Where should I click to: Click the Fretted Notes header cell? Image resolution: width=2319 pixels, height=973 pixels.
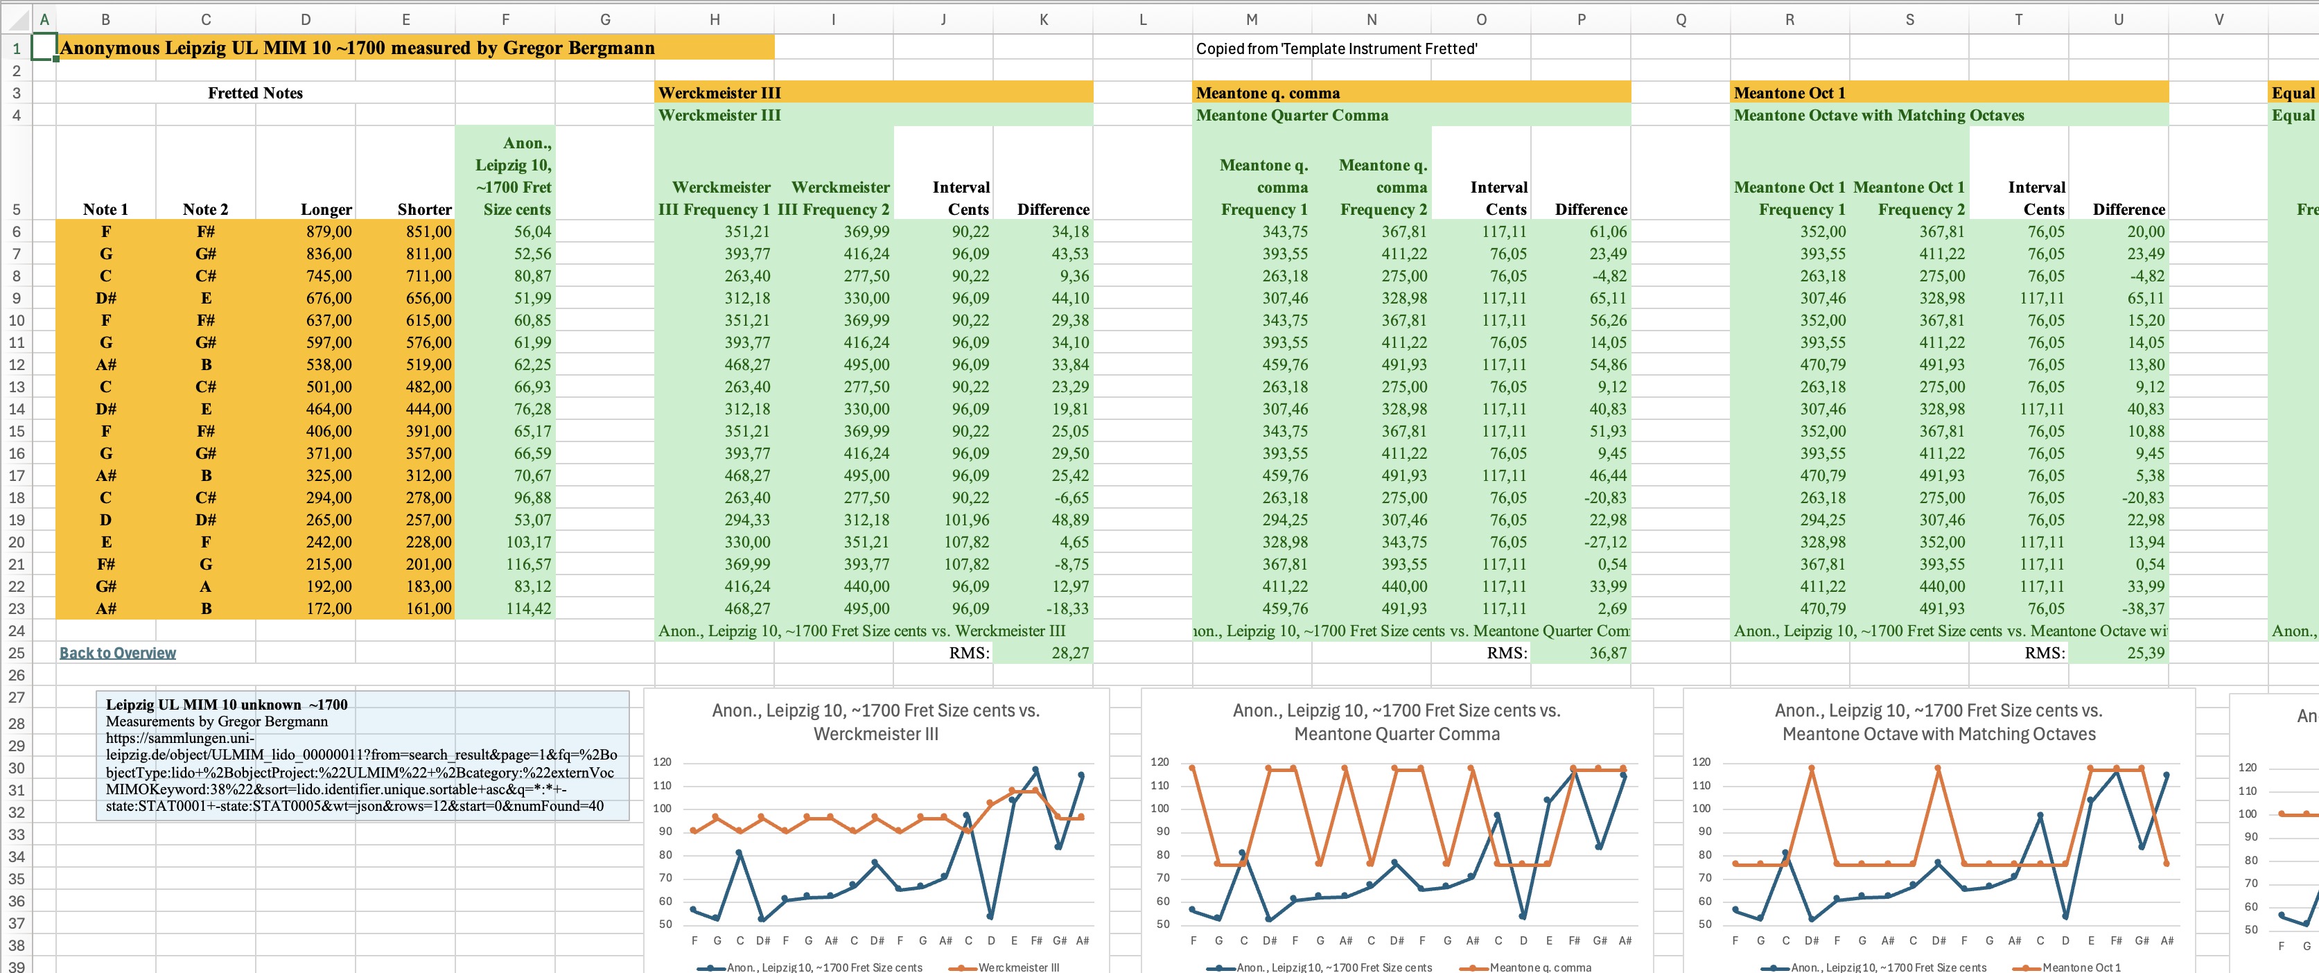click(x=255, y=93)
